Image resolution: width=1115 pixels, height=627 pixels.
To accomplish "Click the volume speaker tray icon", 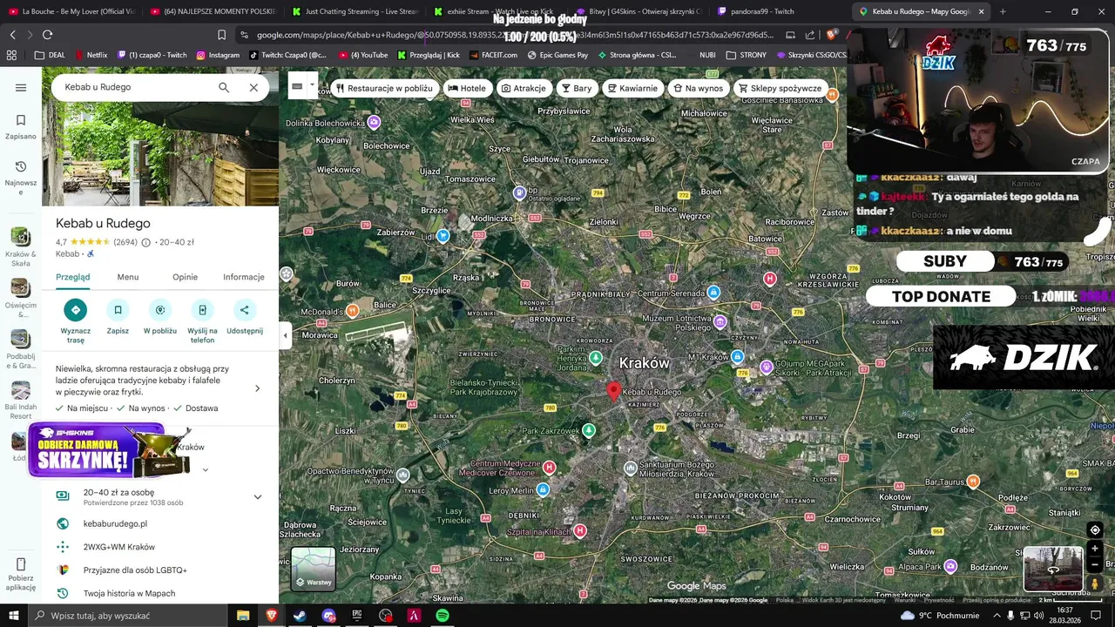I will (1038, 616).
